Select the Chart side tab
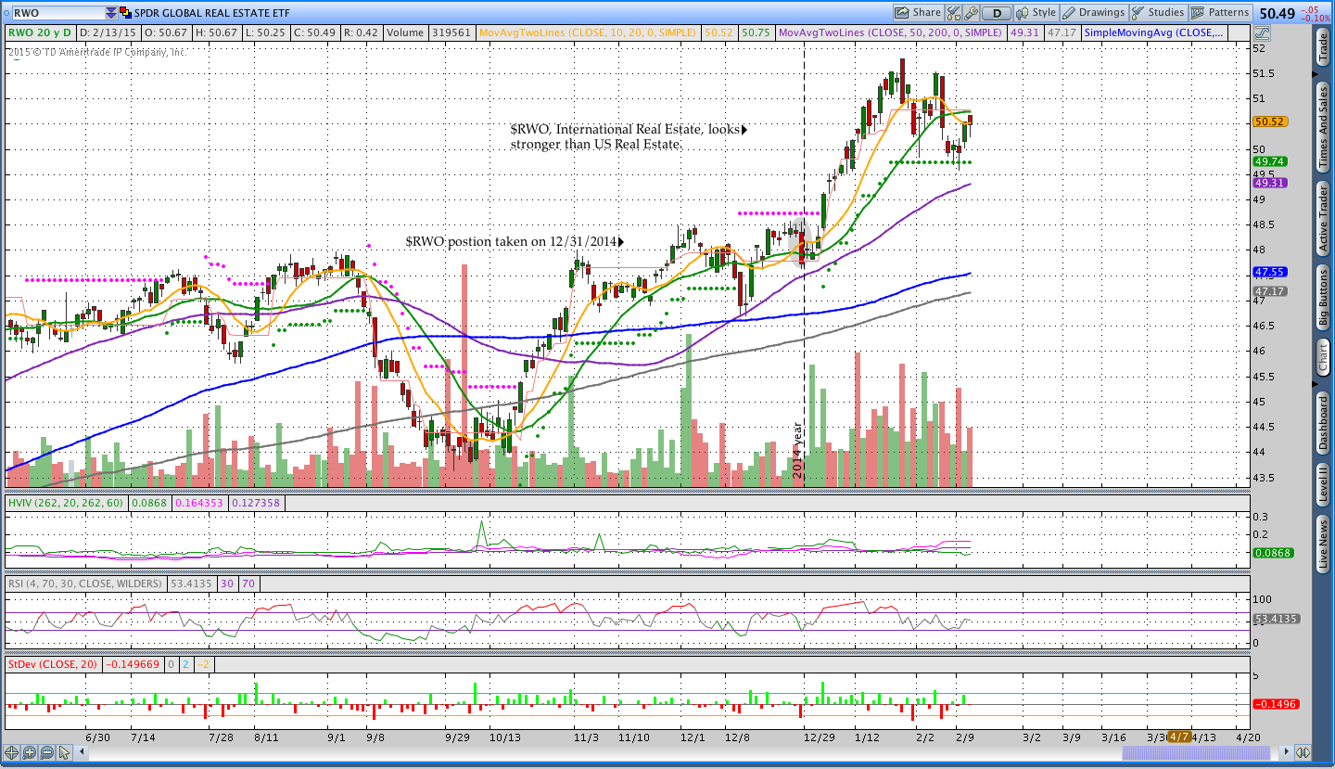This screenshot has width=1335, height=769. point(1323,356)
